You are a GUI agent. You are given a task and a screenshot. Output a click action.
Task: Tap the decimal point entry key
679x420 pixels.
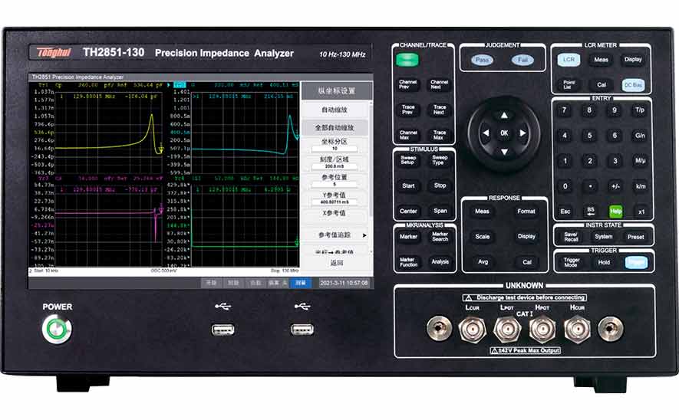click(590, 186)
